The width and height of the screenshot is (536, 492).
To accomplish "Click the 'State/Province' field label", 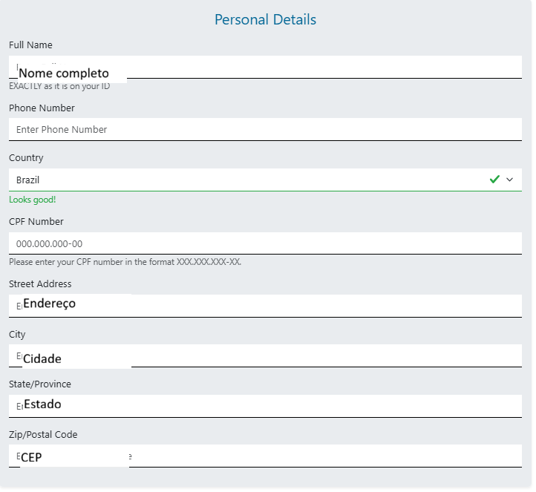I will click(40, 384).
